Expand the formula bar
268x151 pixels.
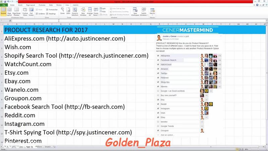267,21
